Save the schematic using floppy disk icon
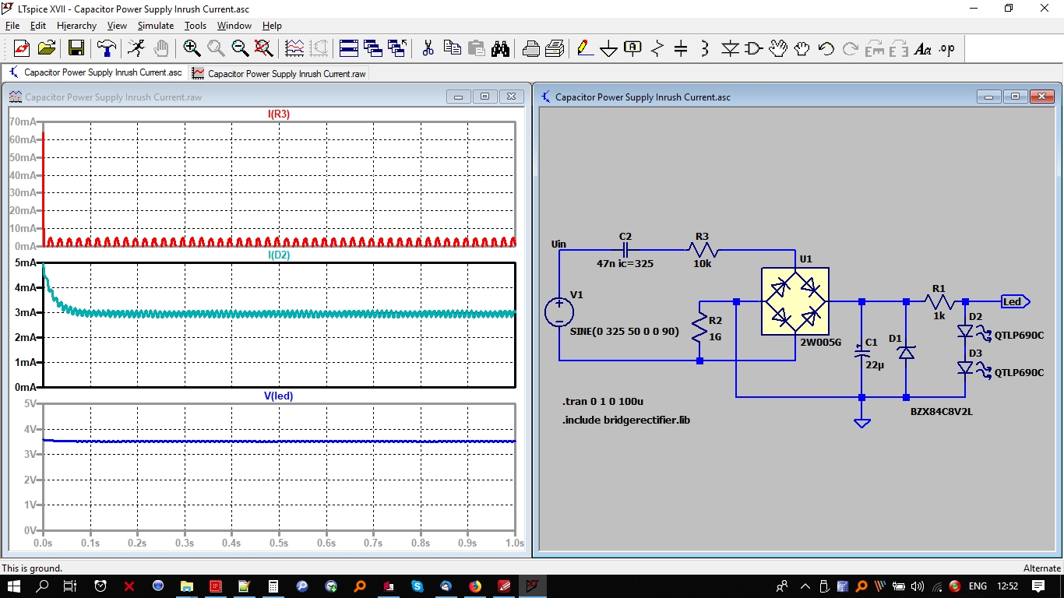1064x598 pixels. pyautogui.click(x=76, y=48)
